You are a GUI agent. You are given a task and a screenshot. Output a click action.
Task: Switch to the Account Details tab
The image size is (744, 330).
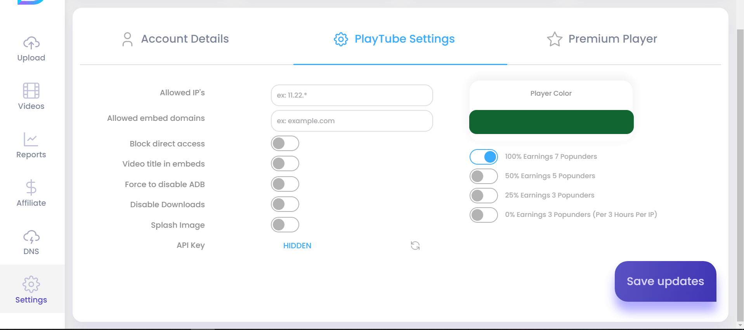point(175,39)
